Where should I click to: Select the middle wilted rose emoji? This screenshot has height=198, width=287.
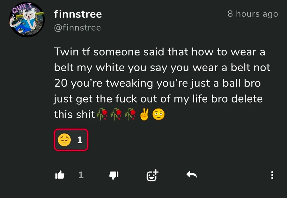[116, 114]
